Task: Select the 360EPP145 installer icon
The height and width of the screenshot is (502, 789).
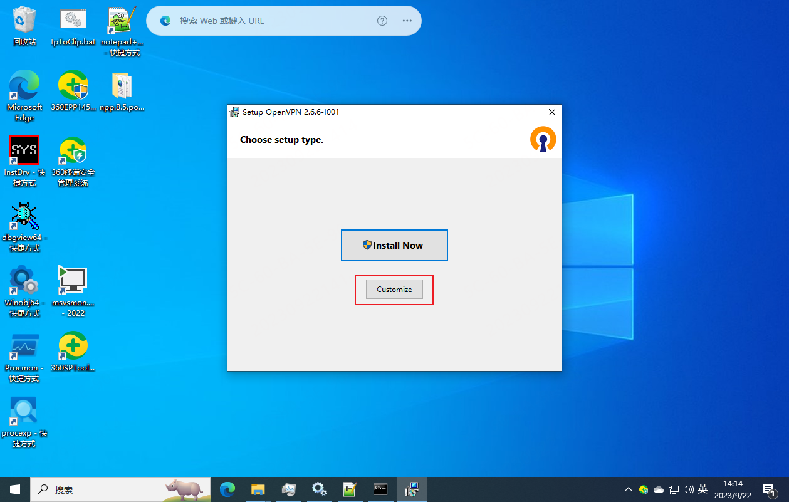Action: (x=73, y=91)
